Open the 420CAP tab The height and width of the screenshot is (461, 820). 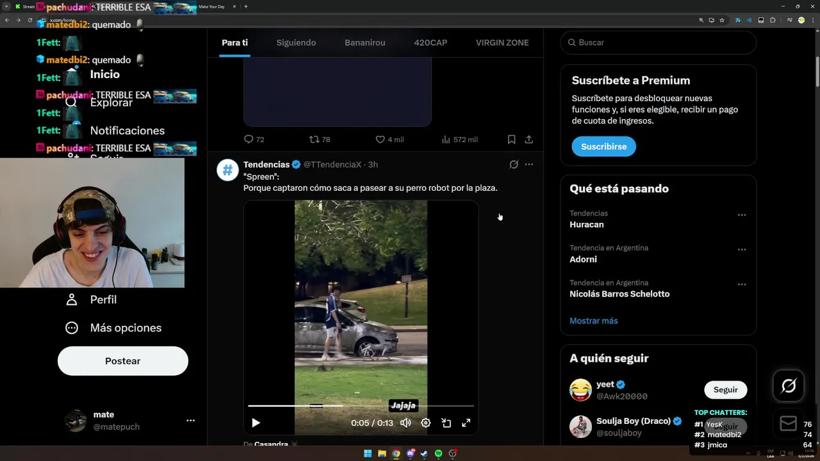430,42
